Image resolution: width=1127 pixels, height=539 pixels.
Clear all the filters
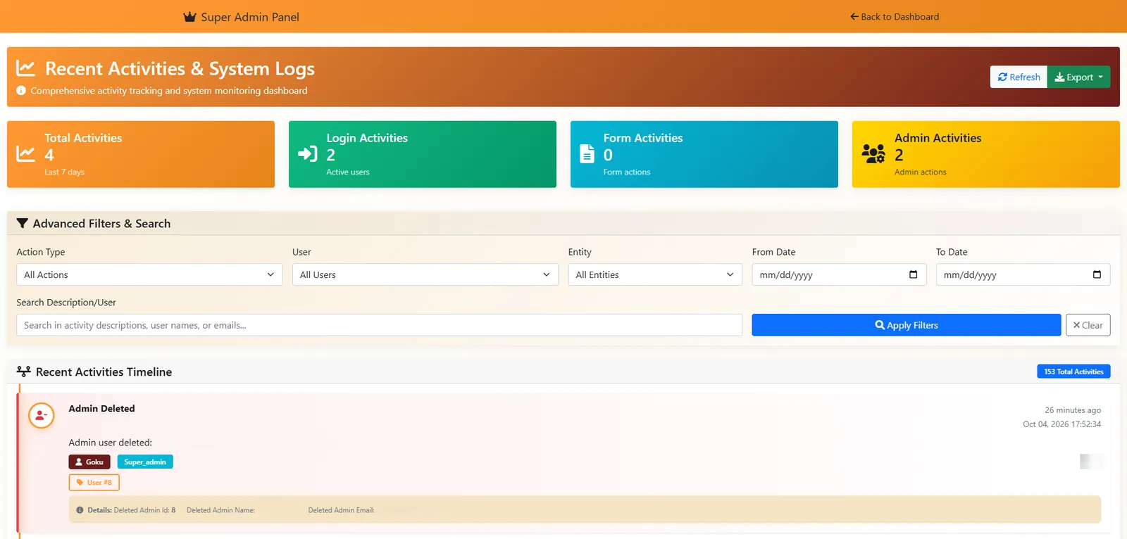(1088, 325)
